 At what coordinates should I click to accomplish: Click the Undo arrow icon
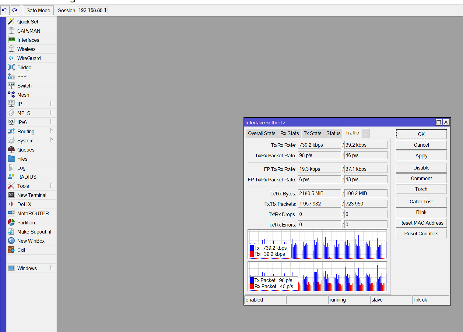tap(5, 10)
